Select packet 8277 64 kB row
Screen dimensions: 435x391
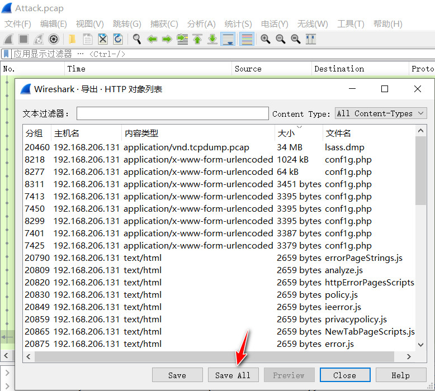[x=219, y=172]
